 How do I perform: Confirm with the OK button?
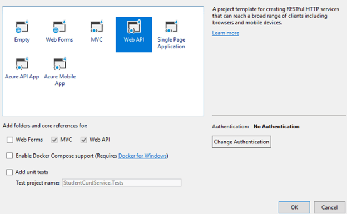coord(294,207)
